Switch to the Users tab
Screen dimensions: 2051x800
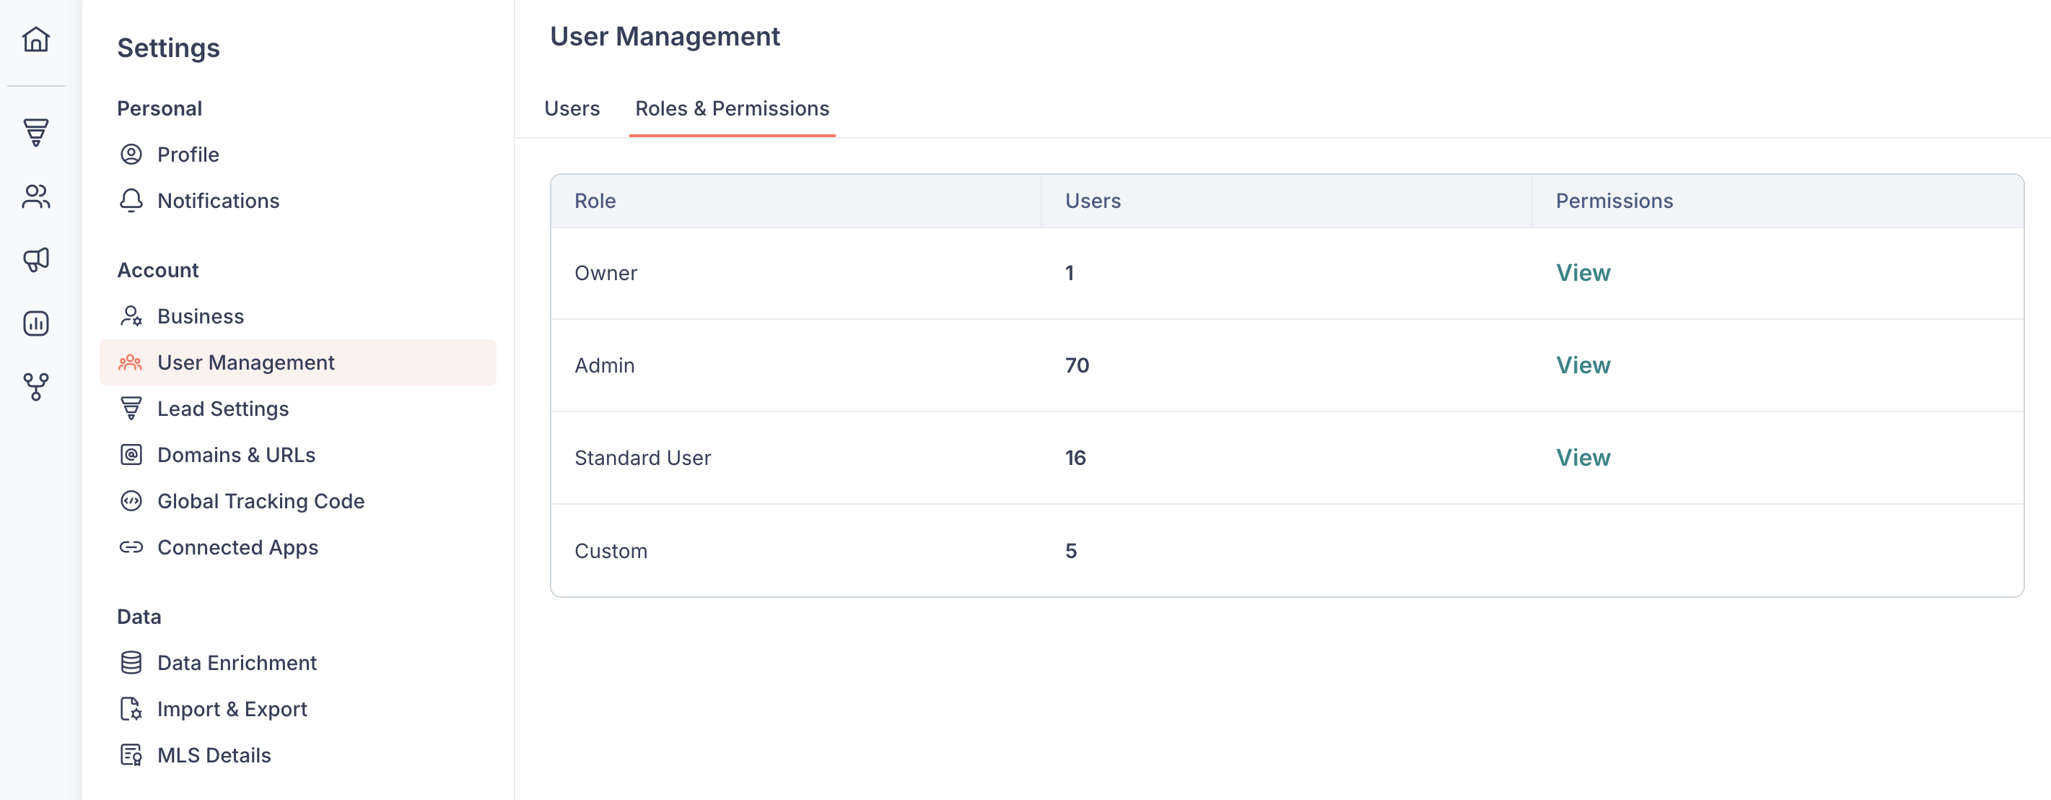(x=572, y=108)
